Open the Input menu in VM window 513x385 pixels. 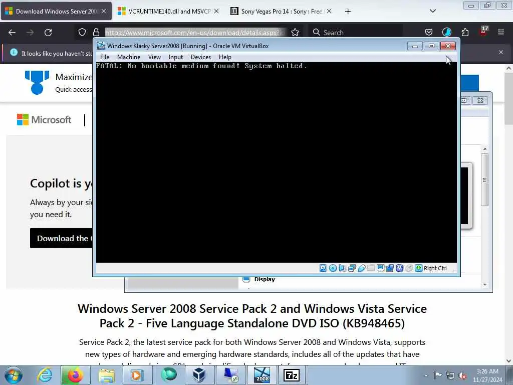pyautogui.click(x=176, y=57)
